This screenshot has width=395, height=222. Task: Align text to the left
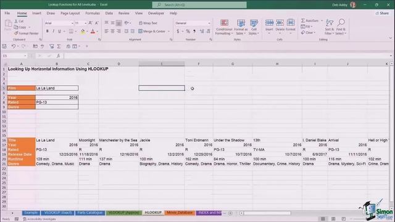tap(107, 31)
